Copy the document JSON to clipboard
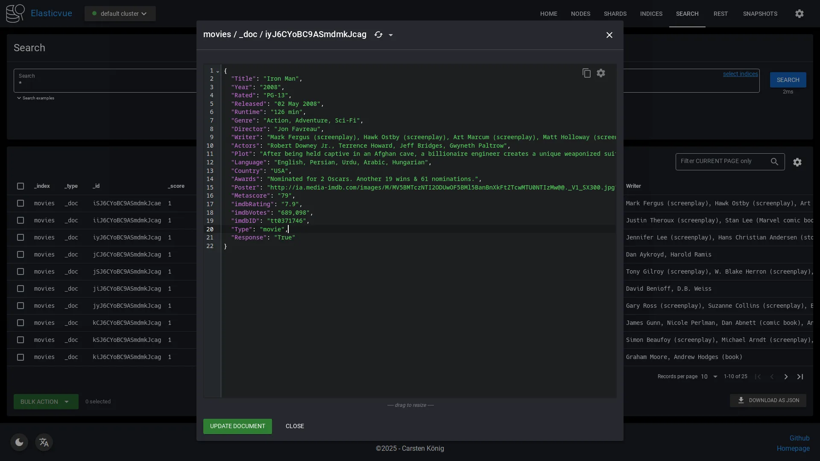This screenshot has width=820, height=461. 586,73
